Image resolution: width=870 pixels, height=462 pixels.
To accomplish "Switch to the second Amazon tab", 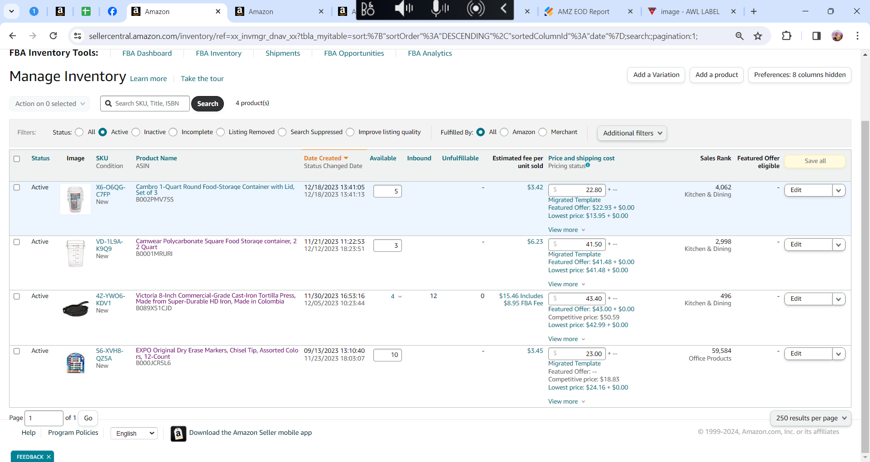I will 261,11.
